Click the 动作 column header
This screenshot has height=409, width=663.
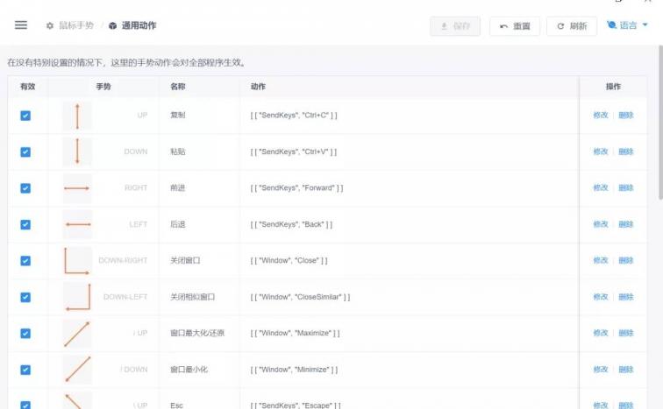(x=258, y=87)
